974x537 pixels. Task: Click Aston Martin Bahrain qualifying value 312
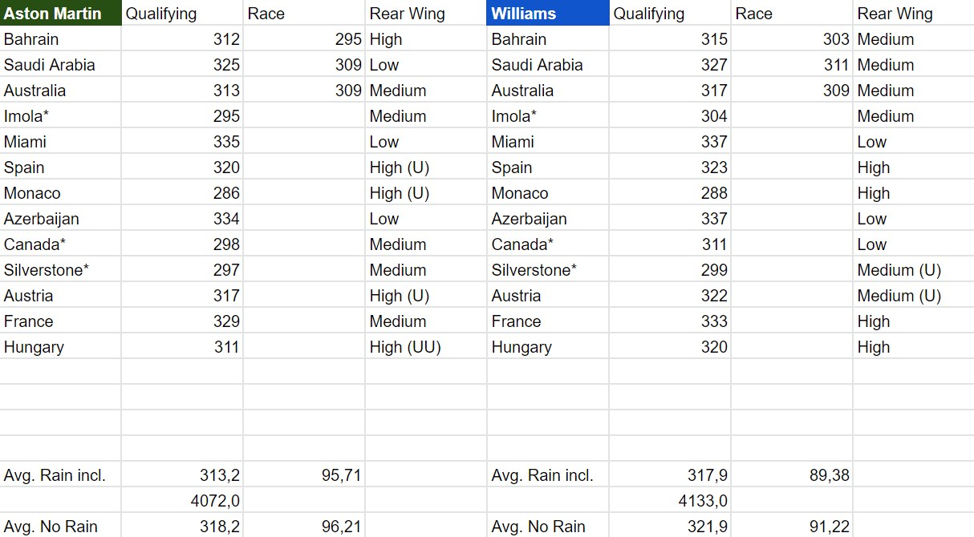pyautogui.click(x=183, y=39)
